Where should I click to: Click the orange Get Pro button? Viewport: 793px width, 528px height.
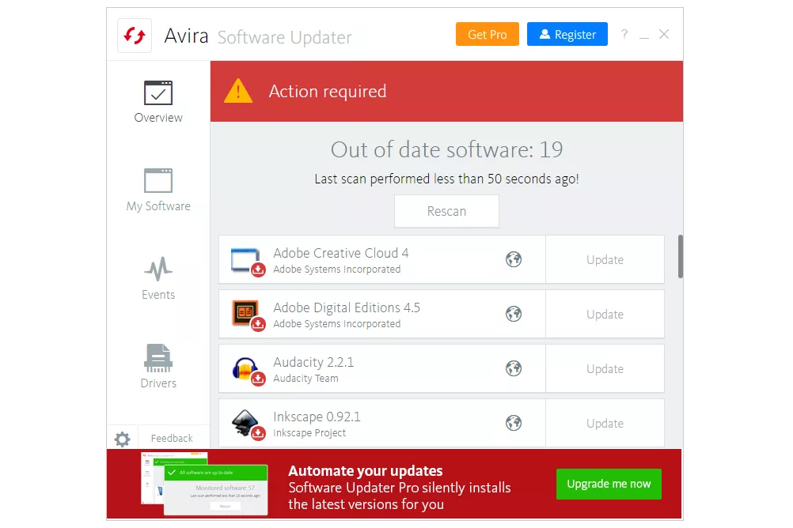tap(487, 35)
